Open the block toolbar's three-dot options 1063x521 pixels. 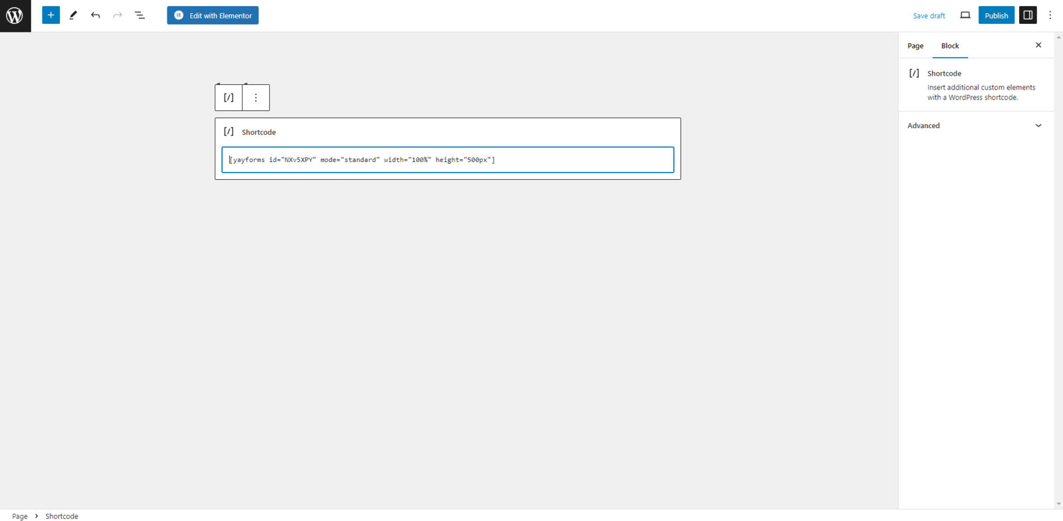tap(256, 98)
